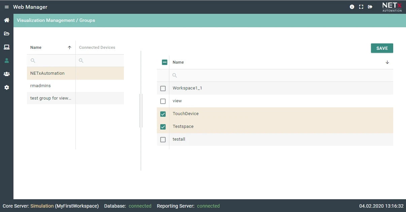Click the info icon in header
406x212 pixels.
point(352,7)
